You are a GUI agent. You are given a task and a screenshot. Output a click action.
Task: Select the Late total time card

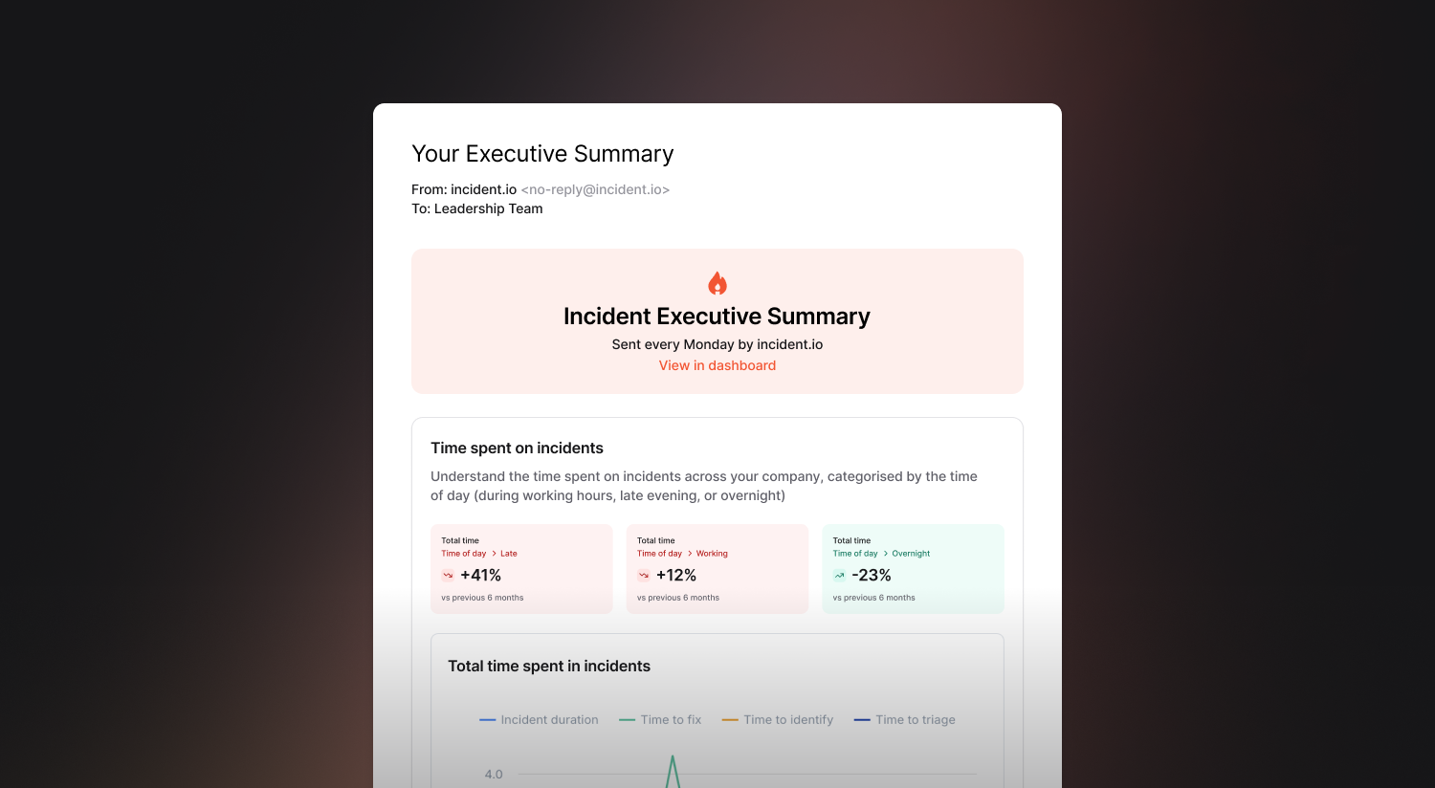coord(521,569)
